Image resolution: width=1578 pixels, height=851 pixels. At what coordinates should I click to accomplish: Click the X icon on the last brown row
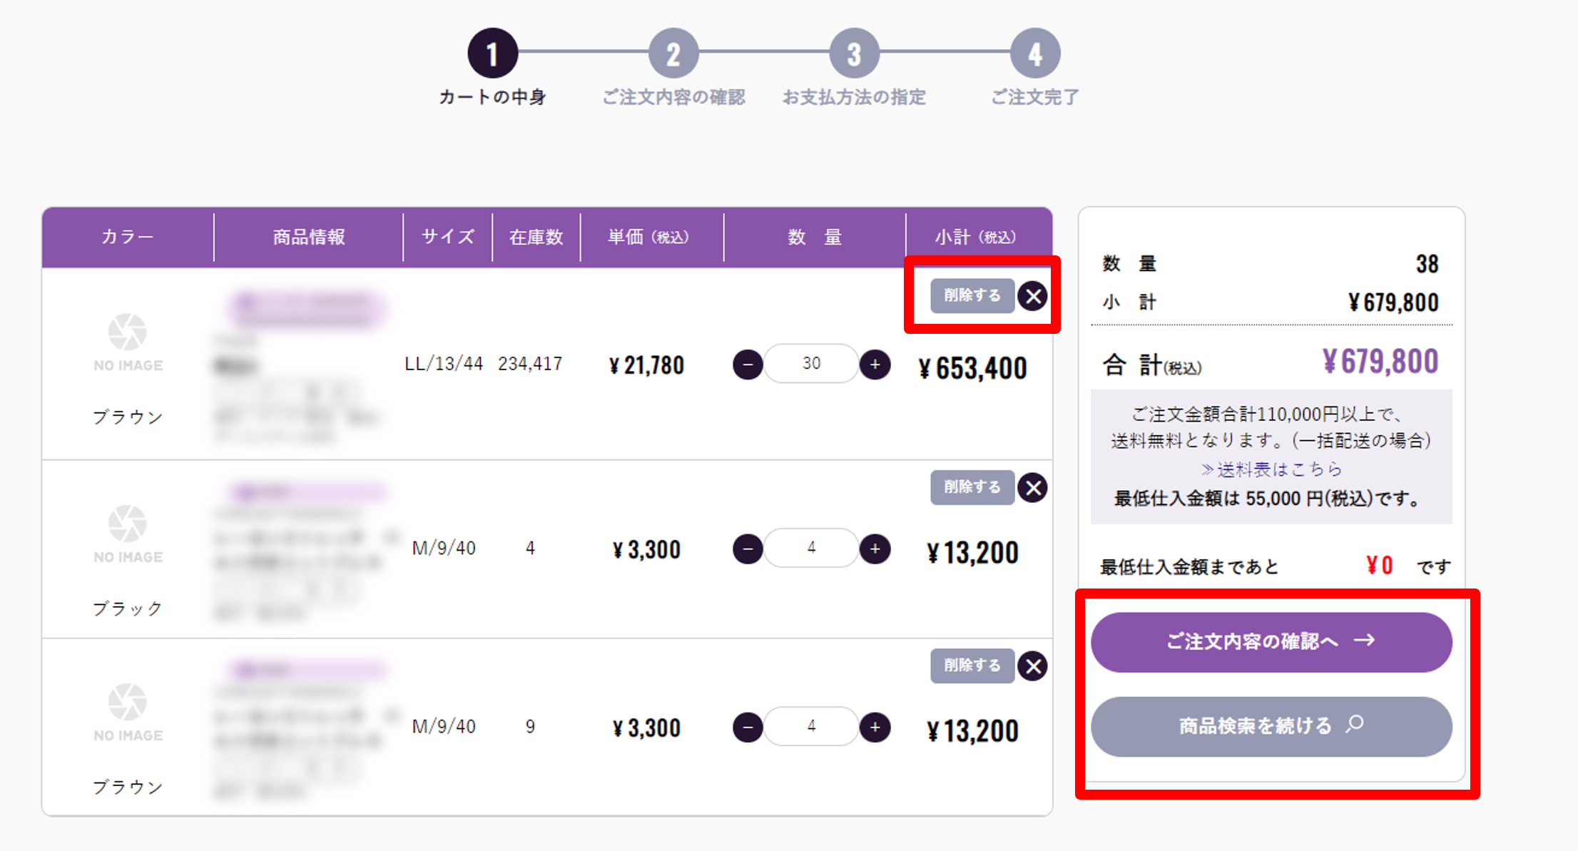(1032, 666)
